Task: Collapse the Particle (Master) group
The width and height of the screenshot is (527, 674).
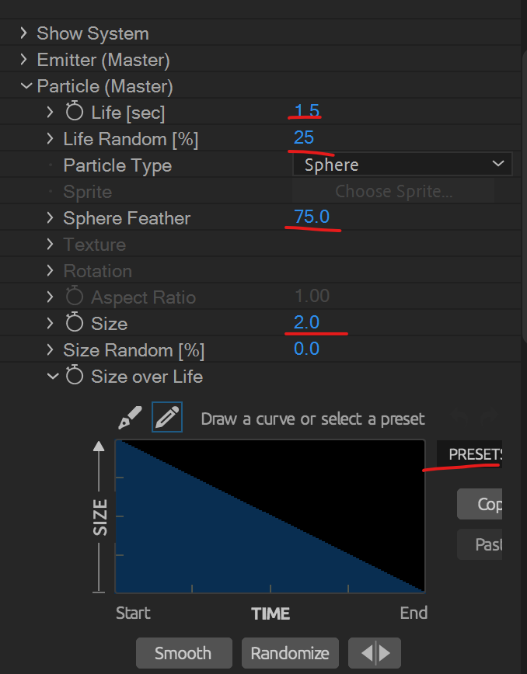Action: point(26,86)
